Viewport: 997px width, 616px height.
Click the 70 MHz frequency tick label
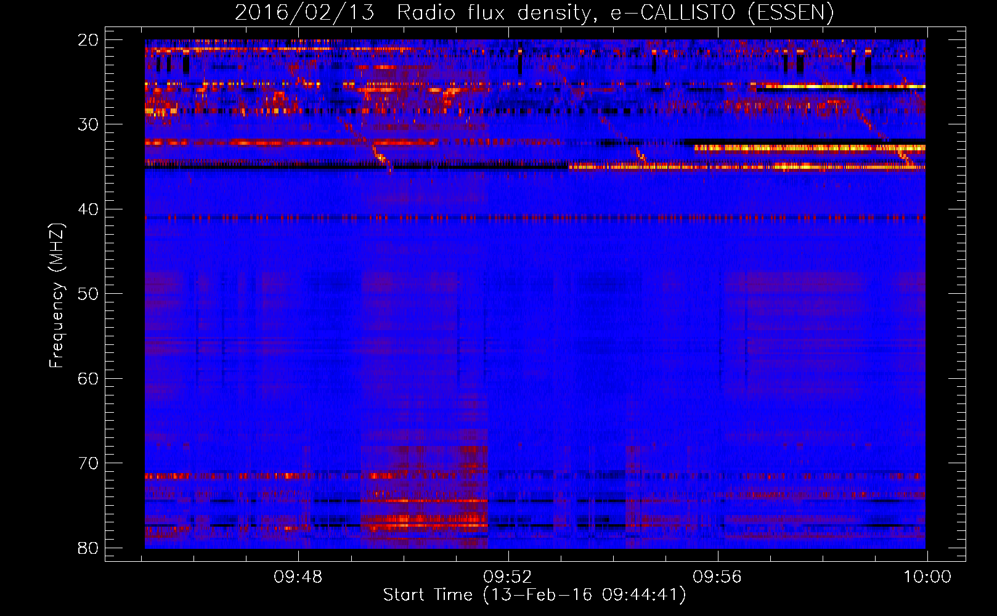[x=88, y=463]
